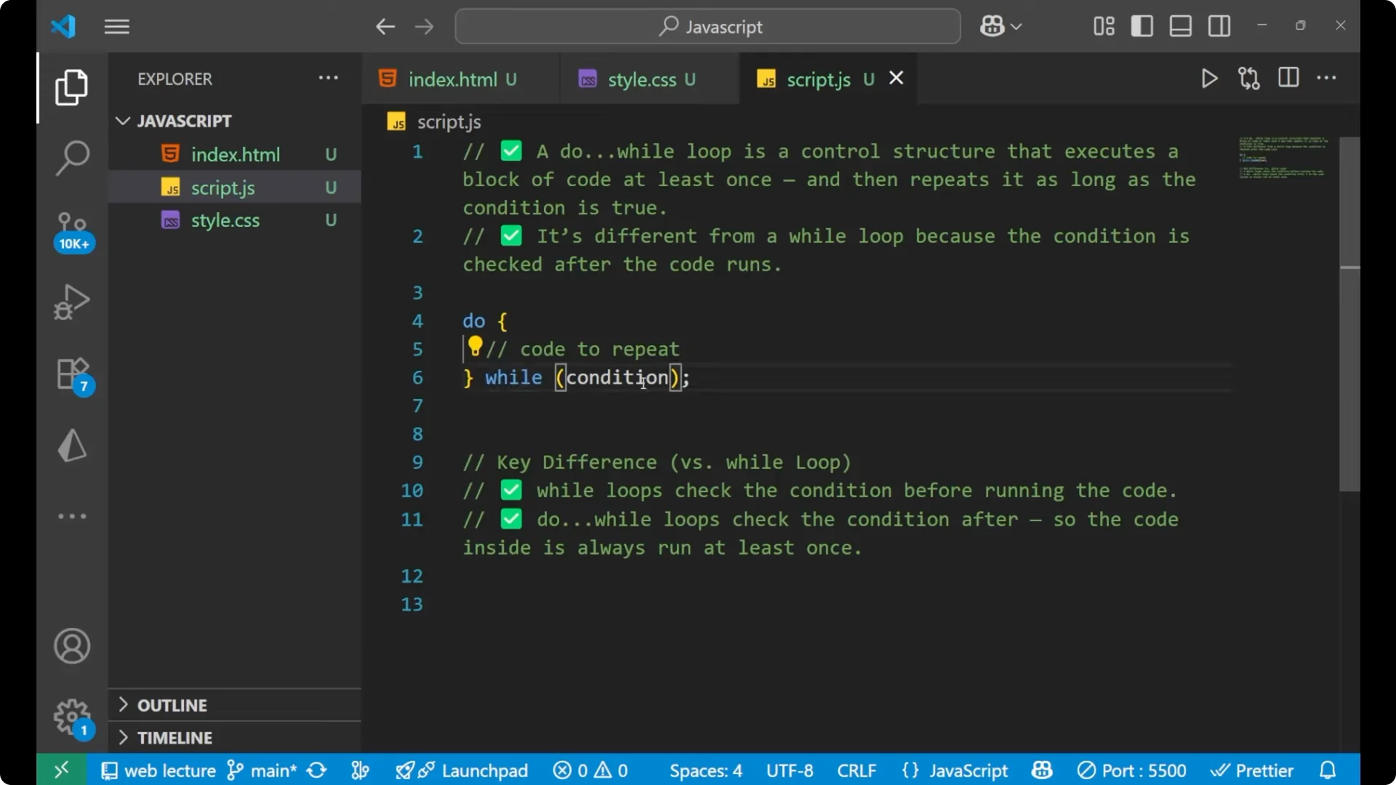Open the Explorer icon in activity bar

[71, 87]
